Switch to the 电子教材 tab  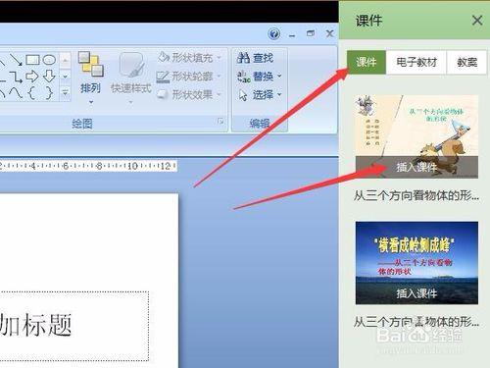416,62
